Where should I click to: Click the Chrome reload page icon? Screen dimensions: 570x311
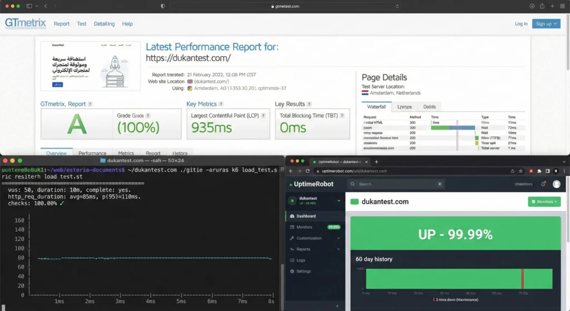tap(307, 171)
